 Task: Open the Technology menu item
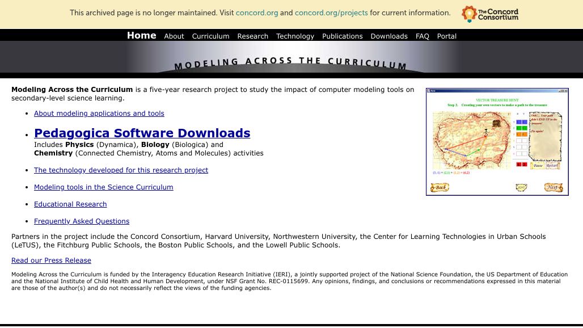coord(295,36)
